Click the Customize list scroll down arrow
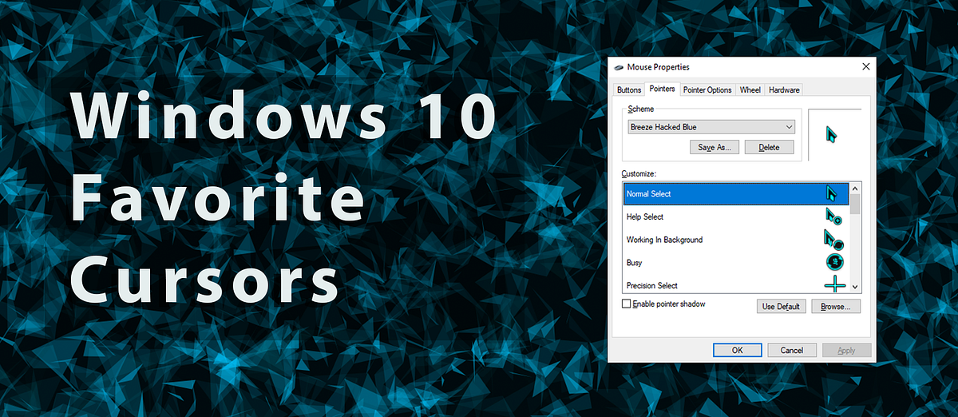This screenshot has height=417, width=958. (x=855, y=286)
